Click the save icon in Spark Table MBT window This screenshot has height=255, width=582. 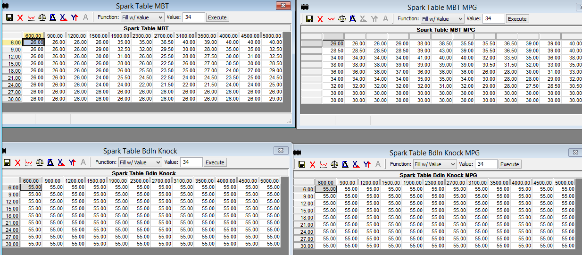tap(9, 17)
